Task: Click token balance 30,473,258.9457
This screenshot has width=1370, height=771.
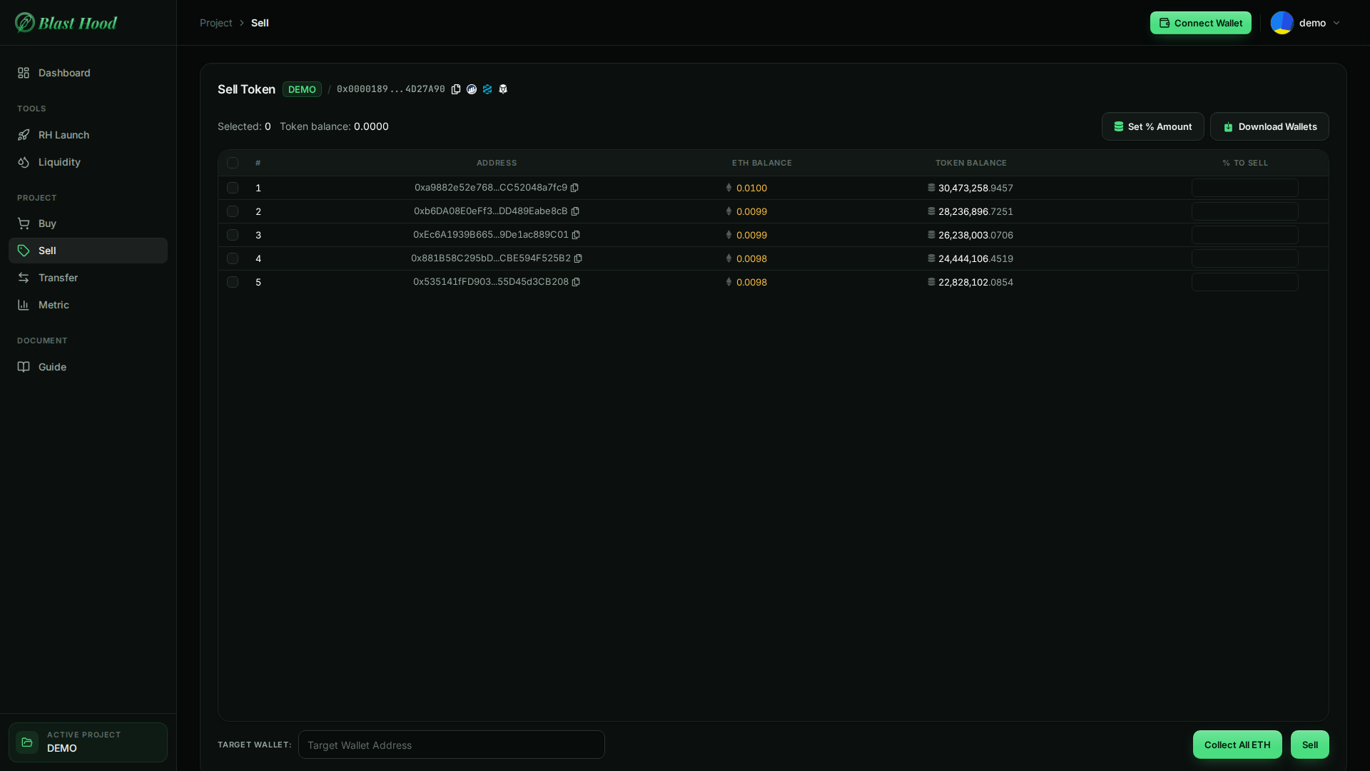Action: pyautogui.click(x=975, y=188)
